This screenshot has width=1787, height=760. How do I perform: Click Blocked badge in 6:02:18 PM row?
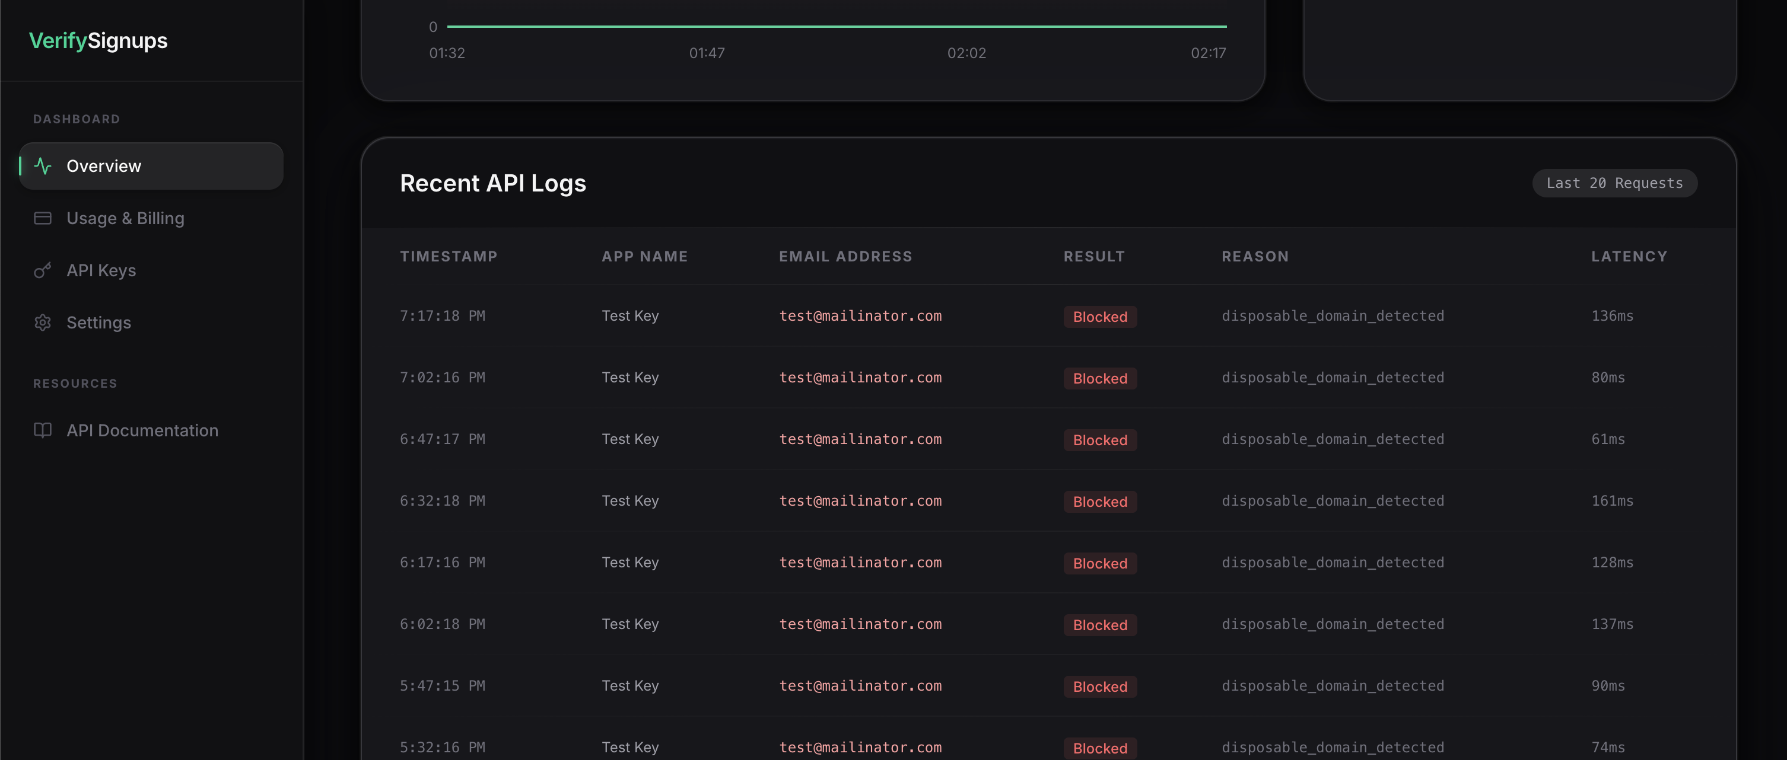point(1099,625)
